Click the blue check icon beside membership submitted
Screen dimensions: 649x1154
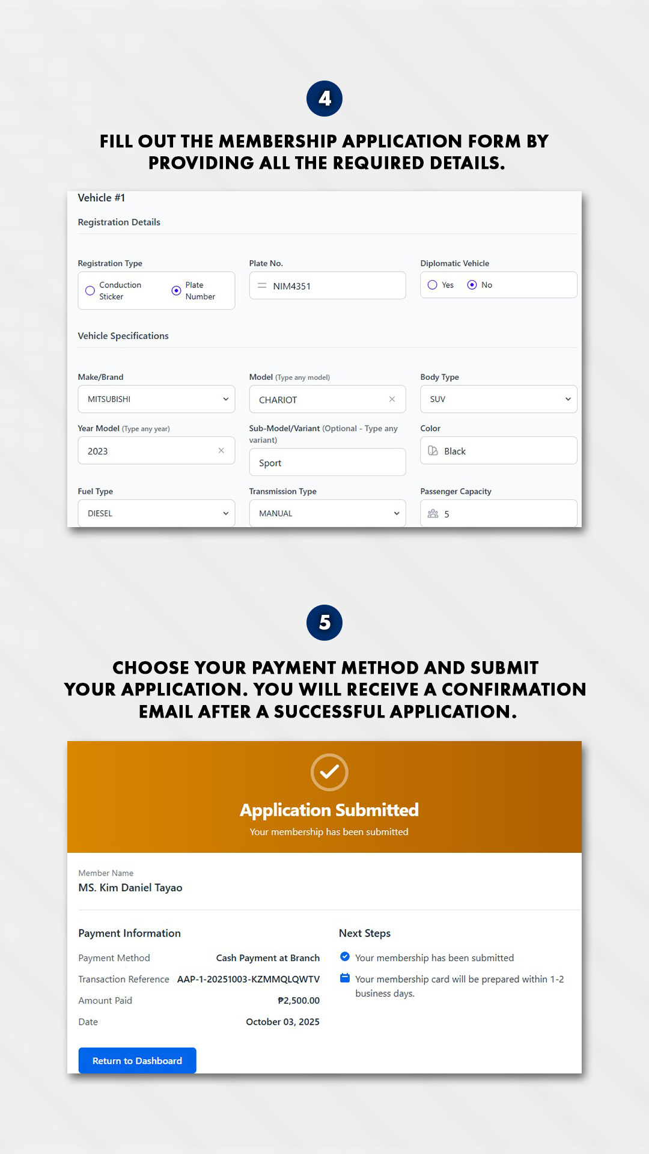coord(345,957)
